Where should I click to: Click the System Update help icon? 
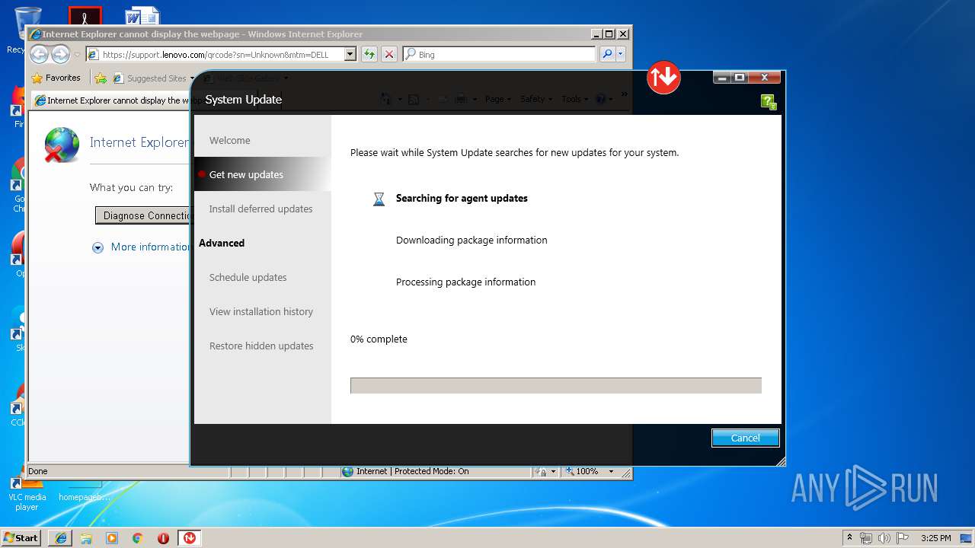tap(769, 102)
